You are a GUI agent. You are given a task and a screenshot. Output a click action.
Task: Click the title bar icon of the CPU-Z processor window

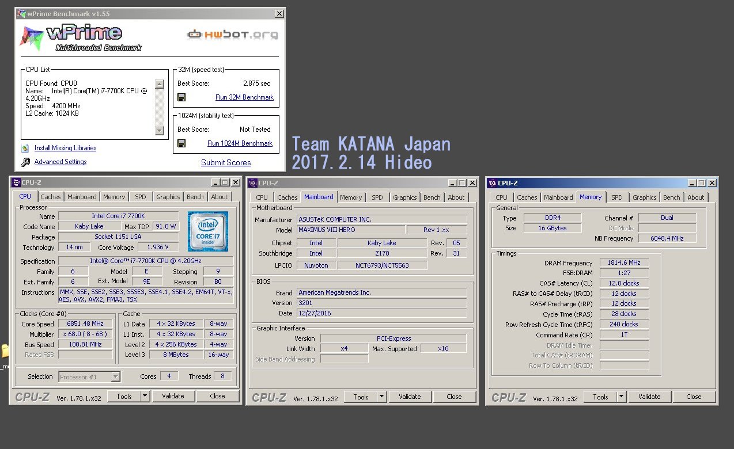click(16, 182)
